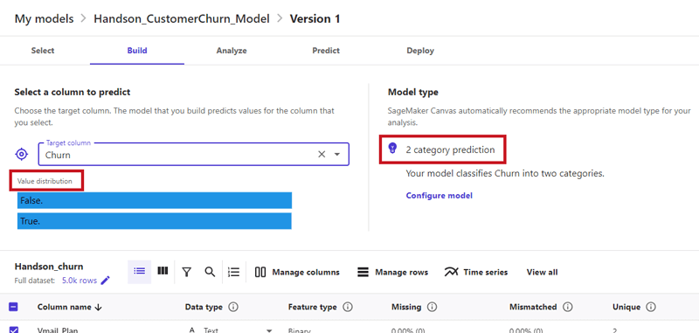Viewport: 699px width, 333px height.
Task: Open Time series option
Action: pos(476,272)
